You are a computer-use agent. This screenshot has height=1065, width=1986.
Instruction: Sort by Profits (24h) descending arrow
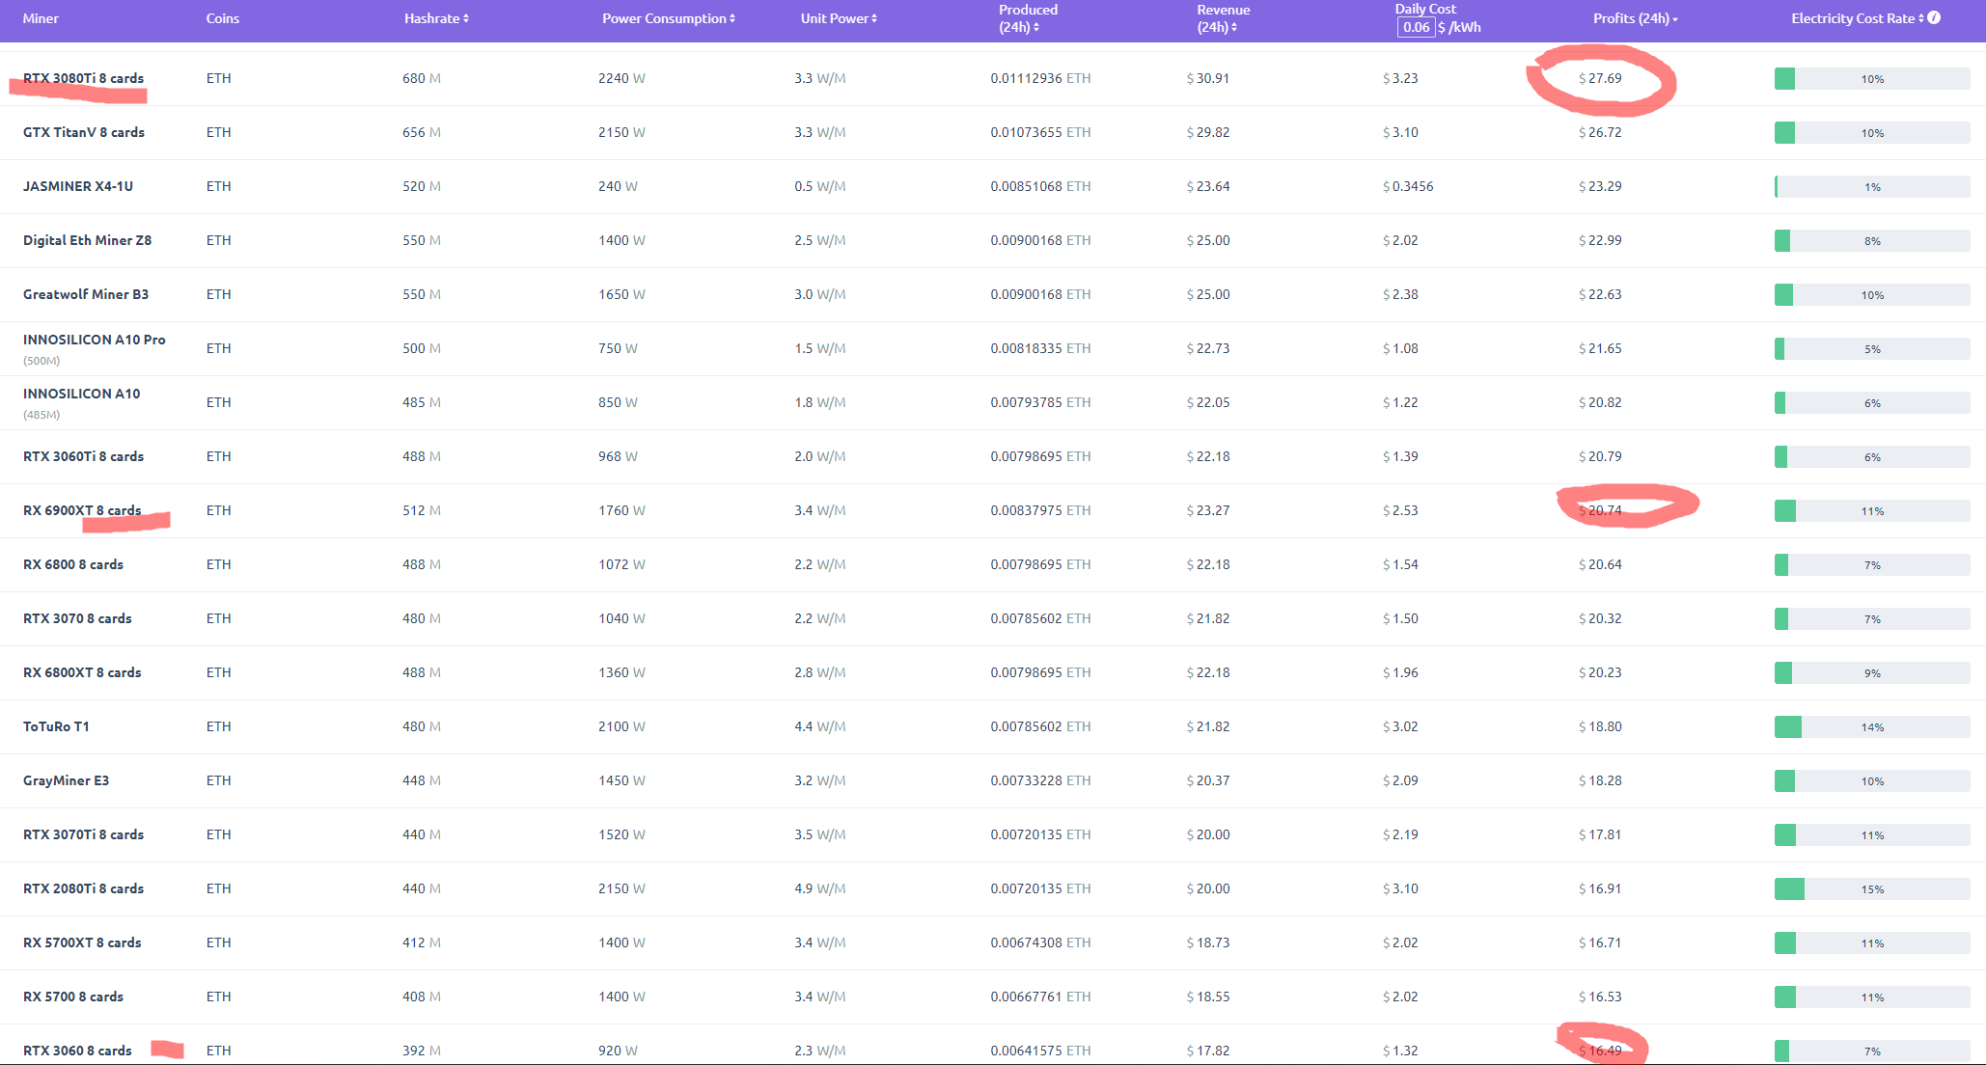coord(1675,19)
